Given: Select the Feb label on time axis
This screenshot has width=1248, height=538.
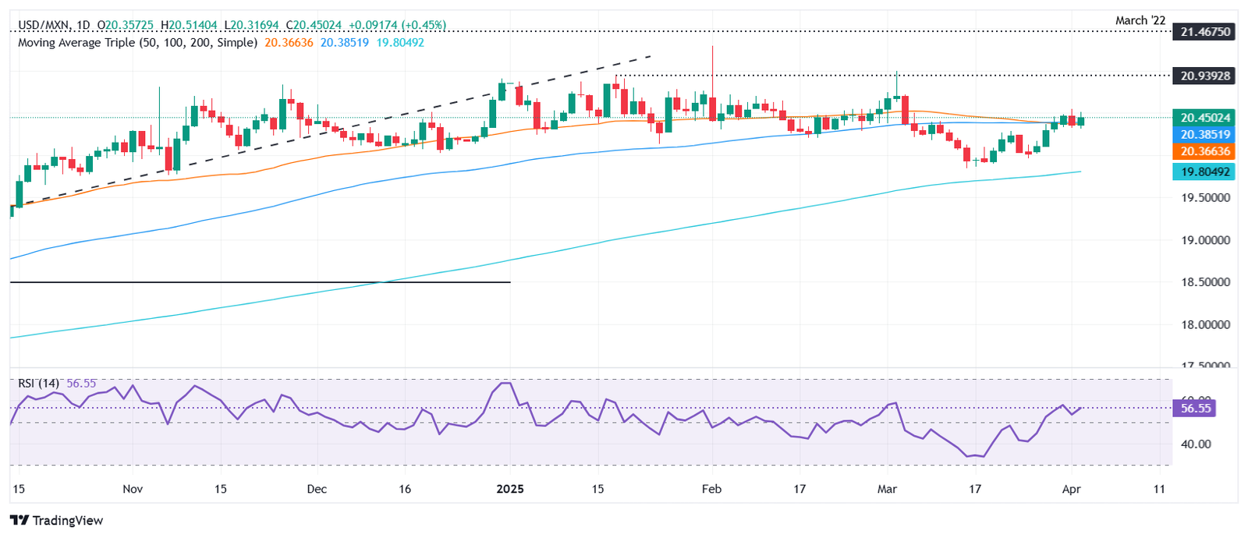Looking at the screenshot, I should coord(711,489).
